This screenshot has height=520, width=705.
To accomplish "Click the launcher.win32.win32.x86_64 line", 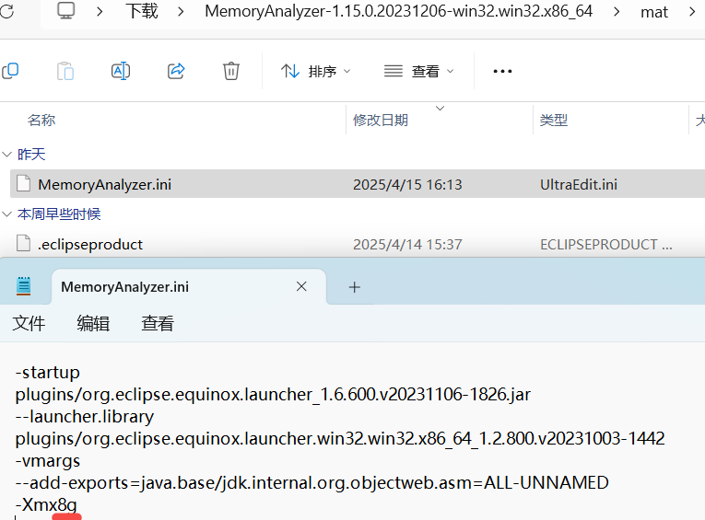I will (340, 439).
